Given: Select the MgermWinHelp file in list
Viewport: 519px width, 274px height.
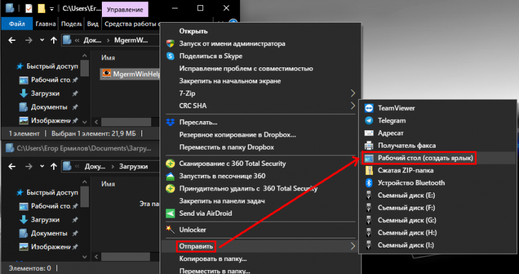Looking at the screenshot, I should 128,74.
